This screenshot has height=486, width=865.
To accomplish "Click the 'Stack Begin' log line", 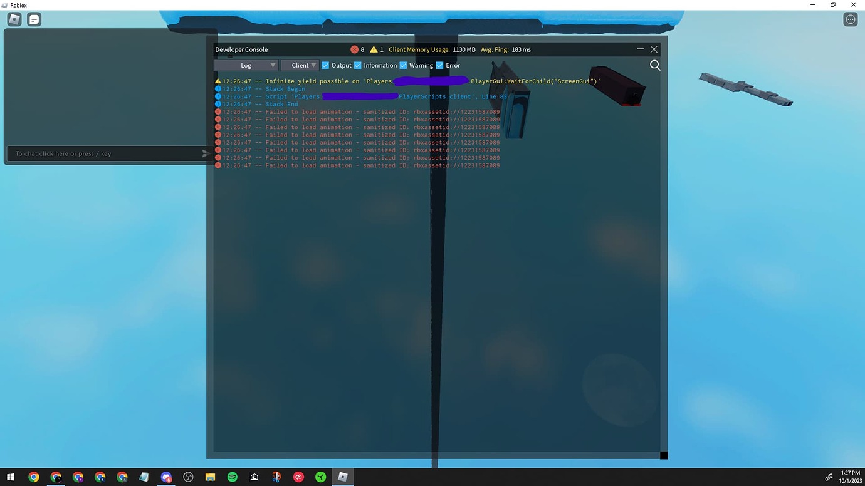I will pos(260,89).
